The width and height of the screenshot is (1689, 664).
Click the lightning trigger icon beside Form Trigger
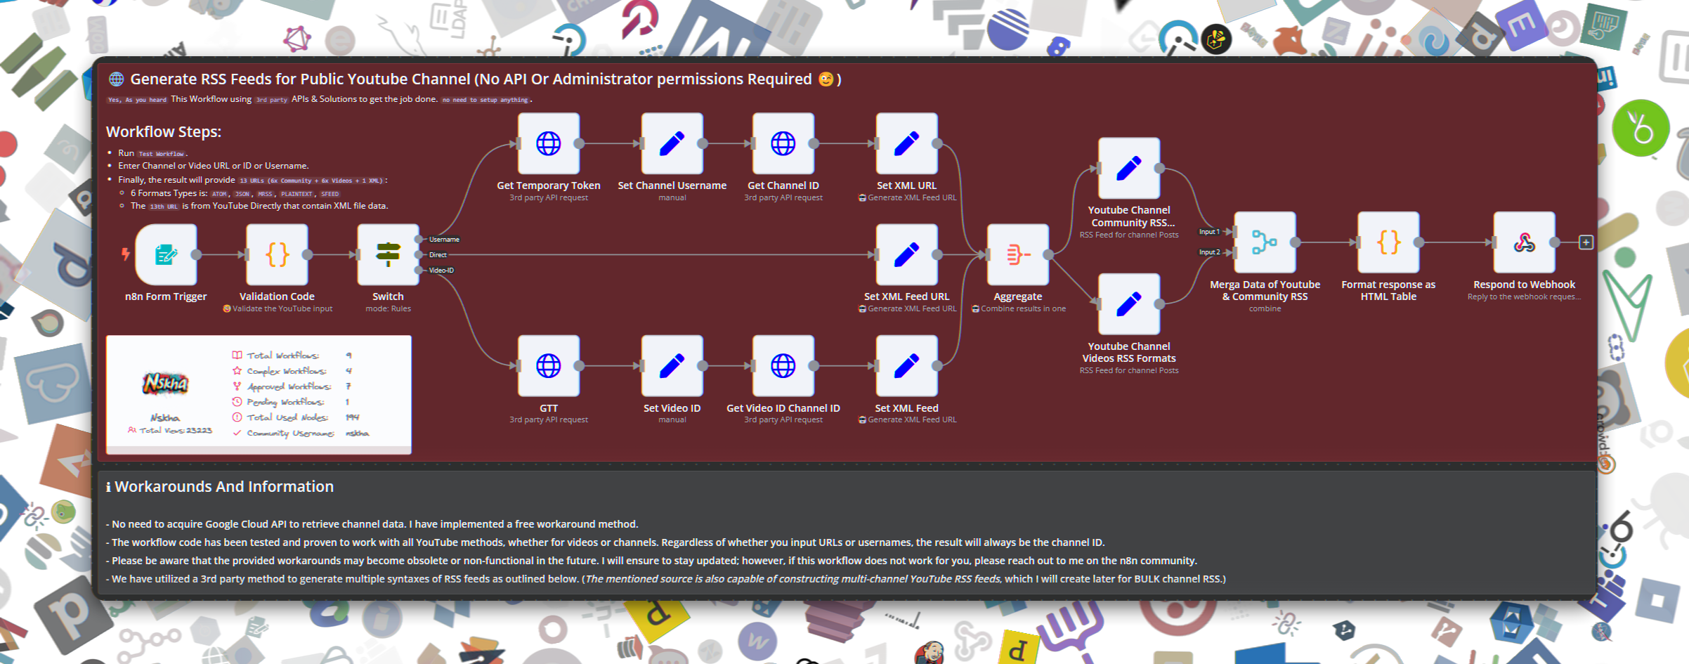(126, 254)
